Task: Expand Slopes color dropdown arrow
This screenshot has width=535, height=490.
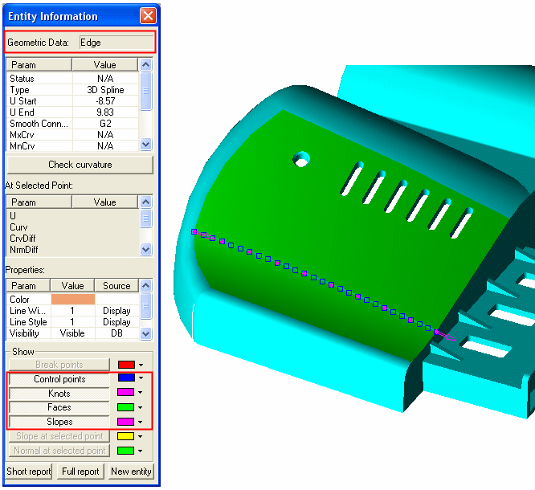Action: coord(141,422)
